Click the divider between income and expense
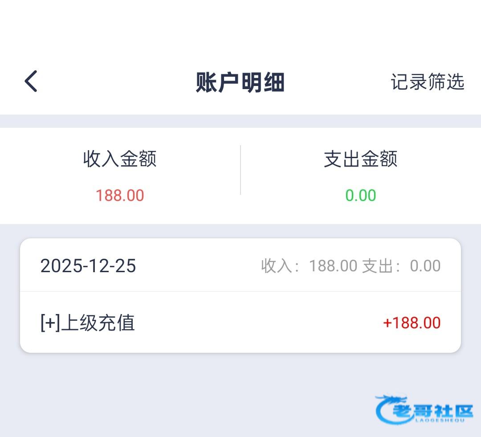This screenshot has height=437, width=481. [x=240, y=170]
